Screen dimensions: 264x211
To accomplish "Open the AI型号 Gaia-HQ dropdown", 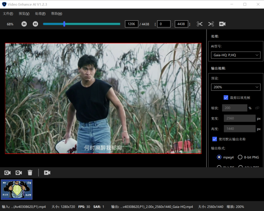I will point(235,55).
